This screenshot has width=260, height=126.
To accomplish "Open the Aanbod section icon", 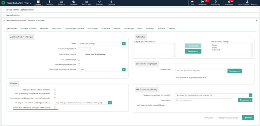I will pos(38,2).
